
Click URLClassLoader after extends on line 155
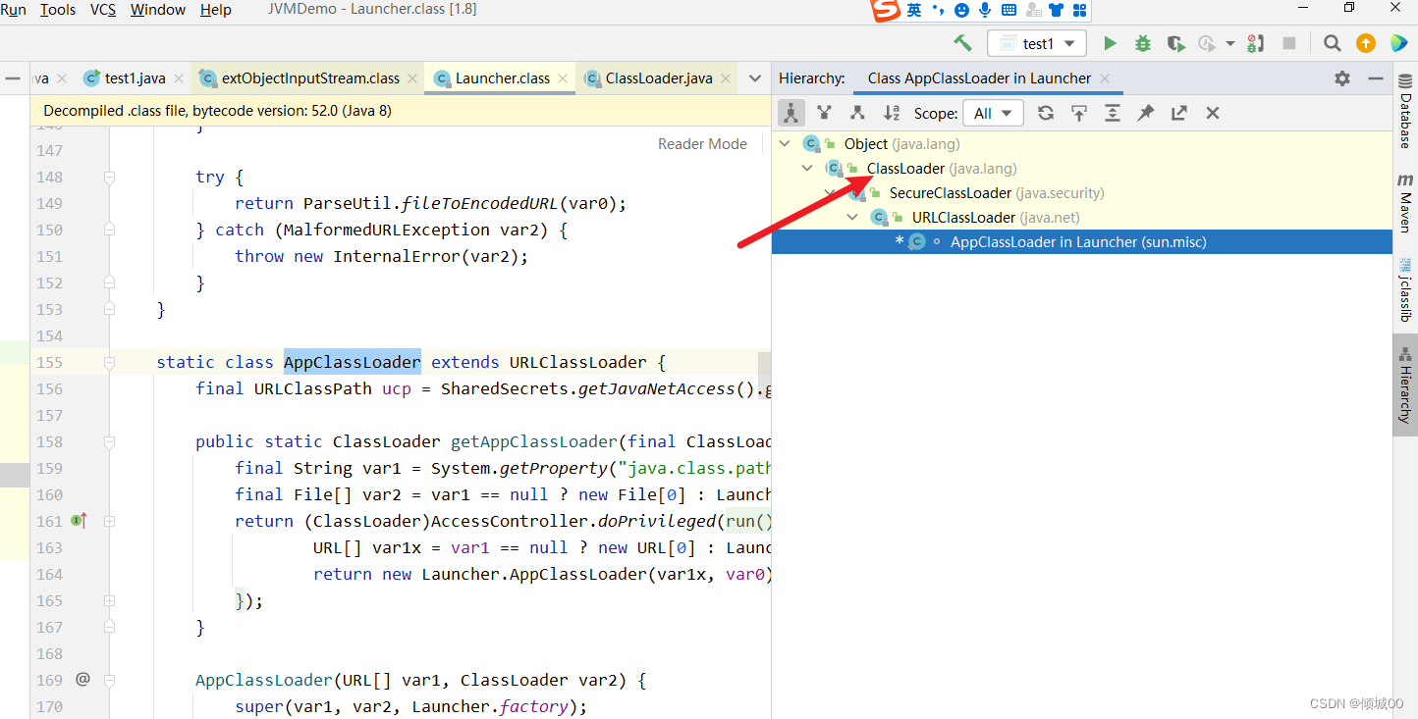tap(577, 362)
